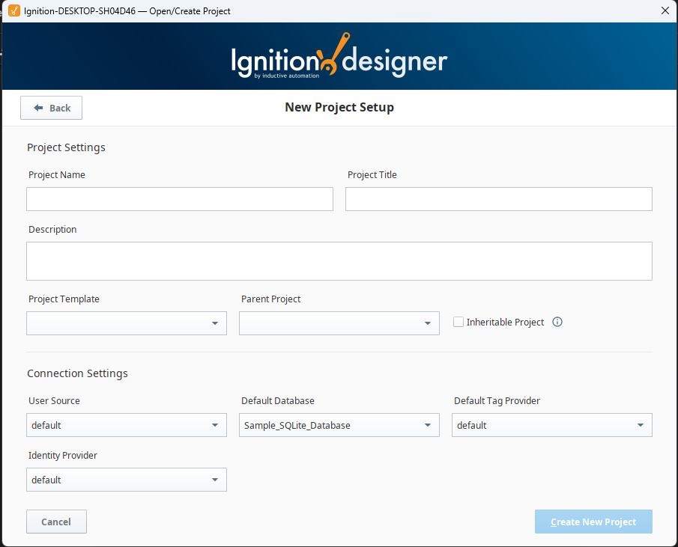This screenshot has height=547, width=678.
Task: Click the Parent Project label
Action: [x=270, y=299]
